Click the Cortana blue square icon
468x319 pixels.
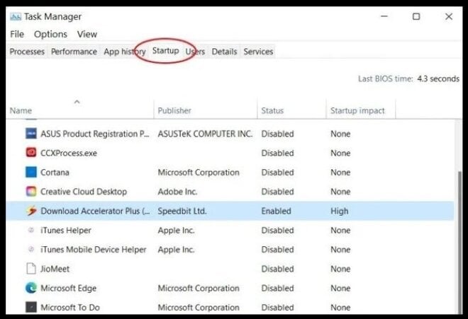point(31,172)
